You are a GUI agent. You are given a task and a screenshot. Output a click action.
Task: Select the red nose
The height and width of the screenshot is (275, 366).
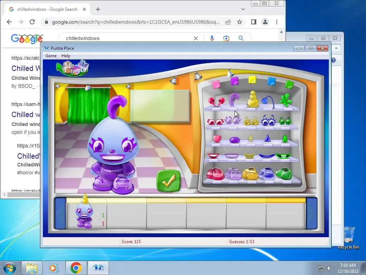[217, 139]
